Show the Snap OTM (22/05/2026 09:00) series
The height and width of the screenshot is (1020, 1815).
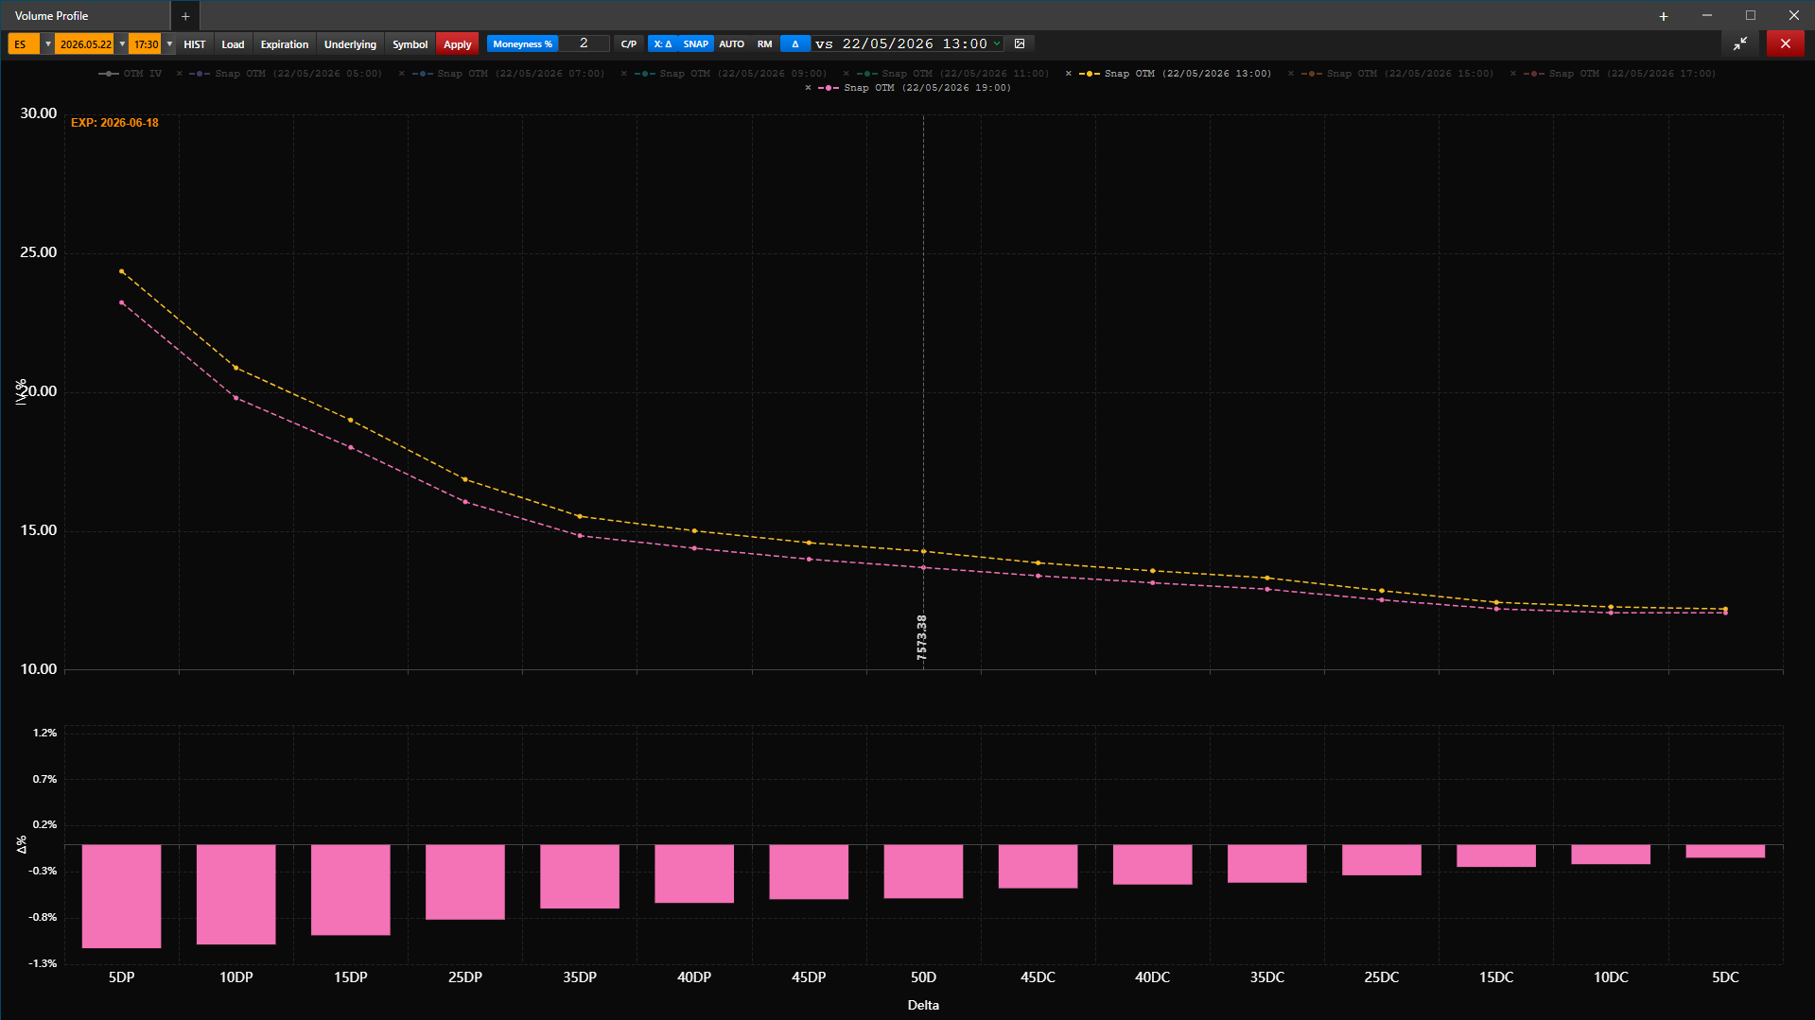tap(730, 74)
